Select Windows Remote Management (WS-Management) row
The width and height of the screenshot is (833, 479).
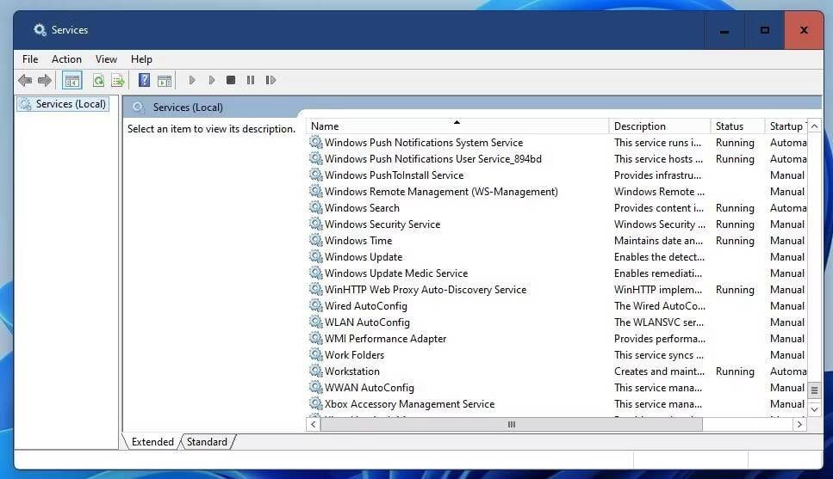point(558,192)
